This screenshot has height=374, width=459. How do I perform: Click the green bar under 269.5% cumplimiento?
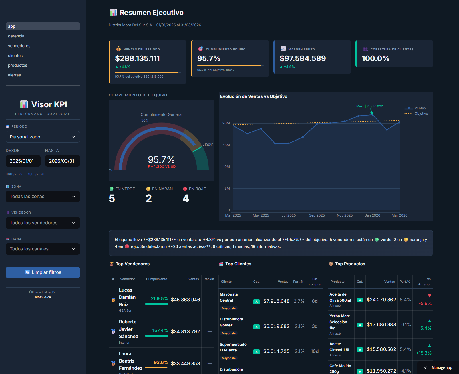coord(157,304)
